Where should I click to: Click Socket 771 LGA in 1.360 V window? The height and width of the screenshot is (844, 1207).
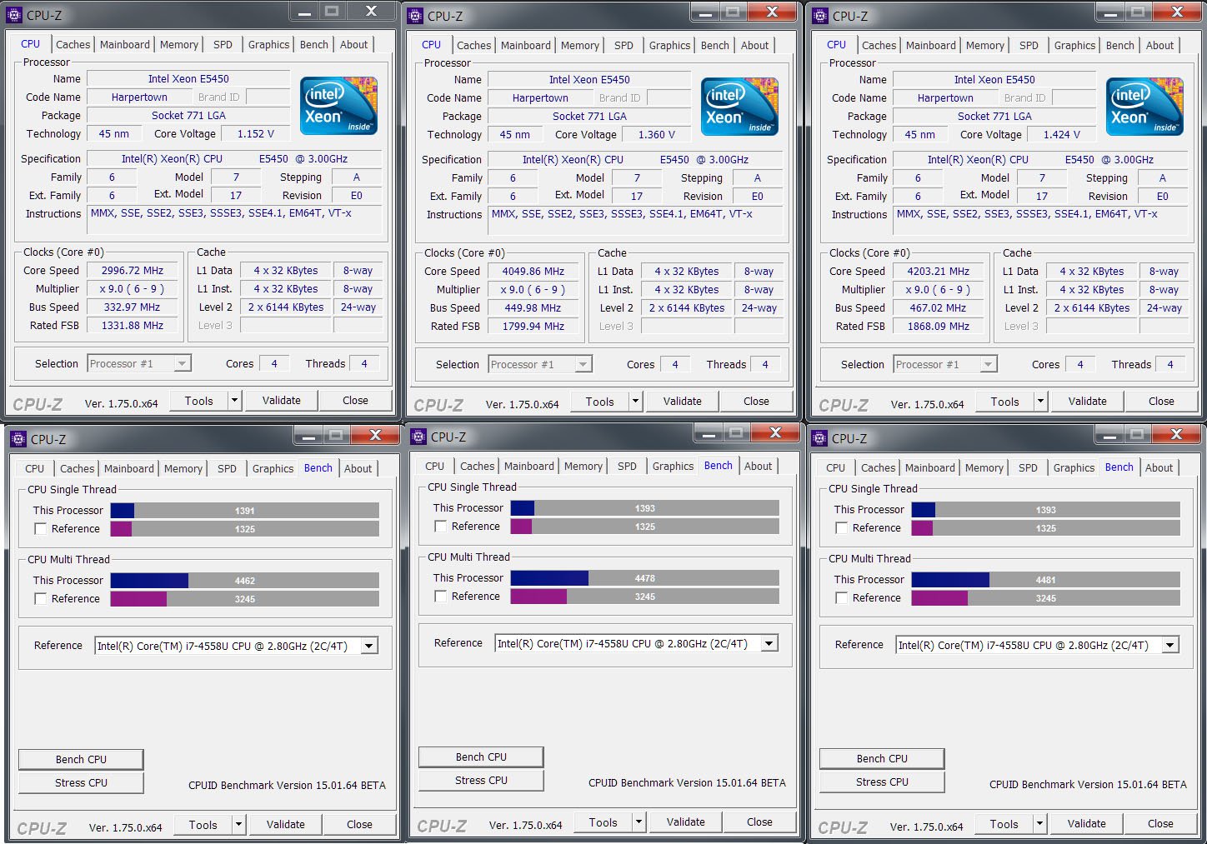[589, 117]
